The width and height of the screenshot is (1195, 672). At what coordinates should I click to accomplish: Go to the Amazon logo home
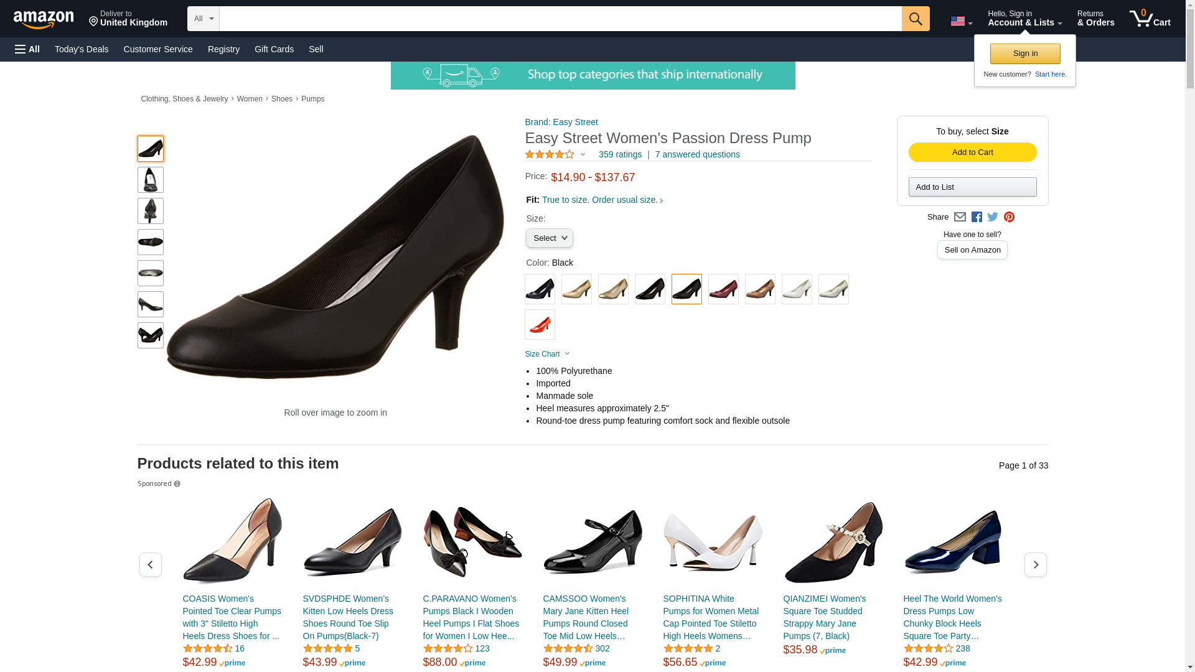pyautogui.click(x=44, y=19)
